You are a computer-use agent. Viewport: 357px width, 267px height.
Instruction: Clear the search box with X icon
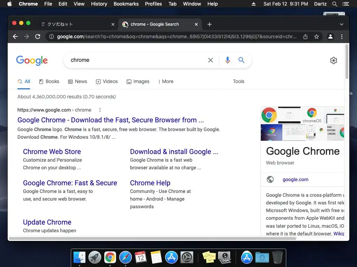click(211, 60)
